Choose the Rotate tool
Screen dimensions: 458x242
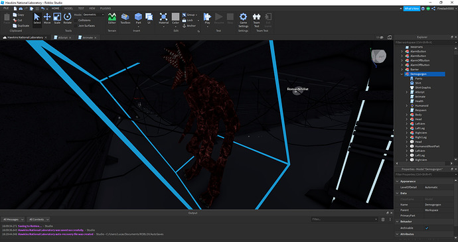(68, 19)
